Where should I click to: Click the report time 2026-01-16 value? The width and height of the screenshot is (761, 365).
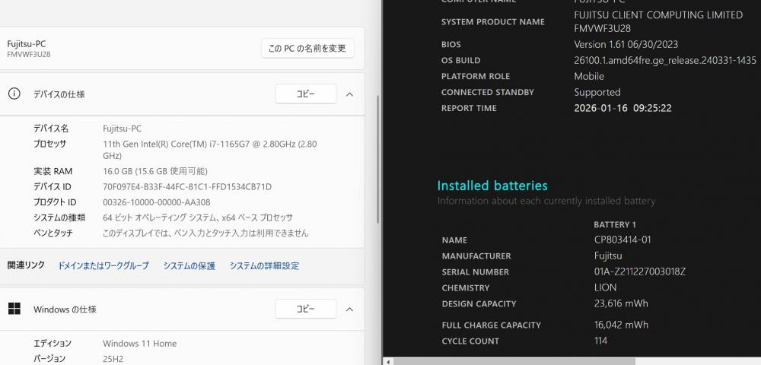[x=622, y=108]
